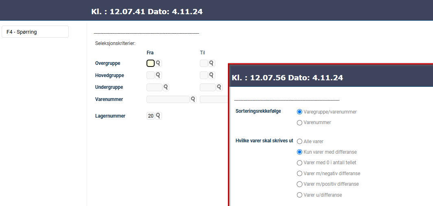Choose Alle varer radio button
433x206 pixels.
(300, 142)
